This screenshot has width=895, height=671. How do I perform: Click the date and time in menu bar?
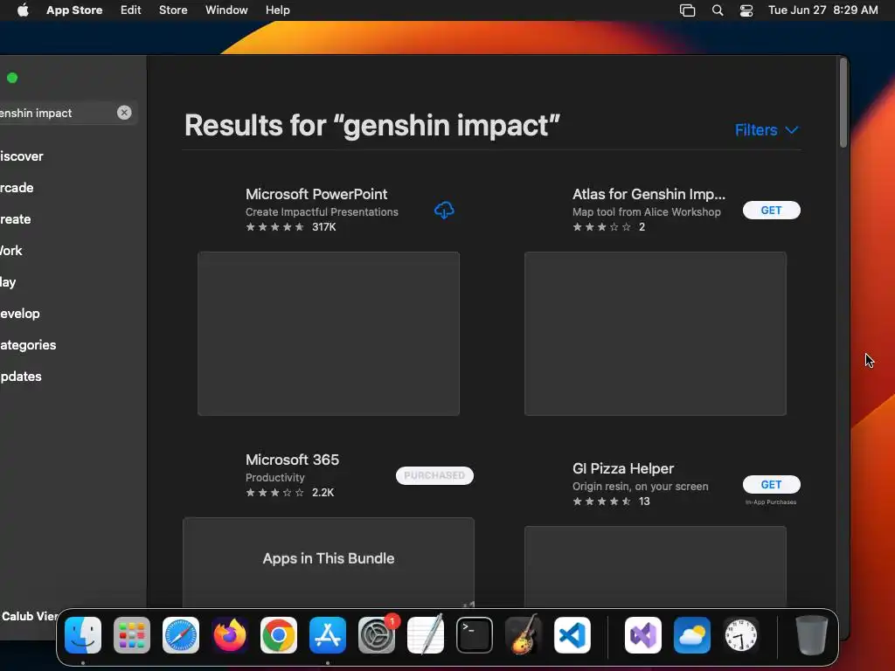(823, 10)
